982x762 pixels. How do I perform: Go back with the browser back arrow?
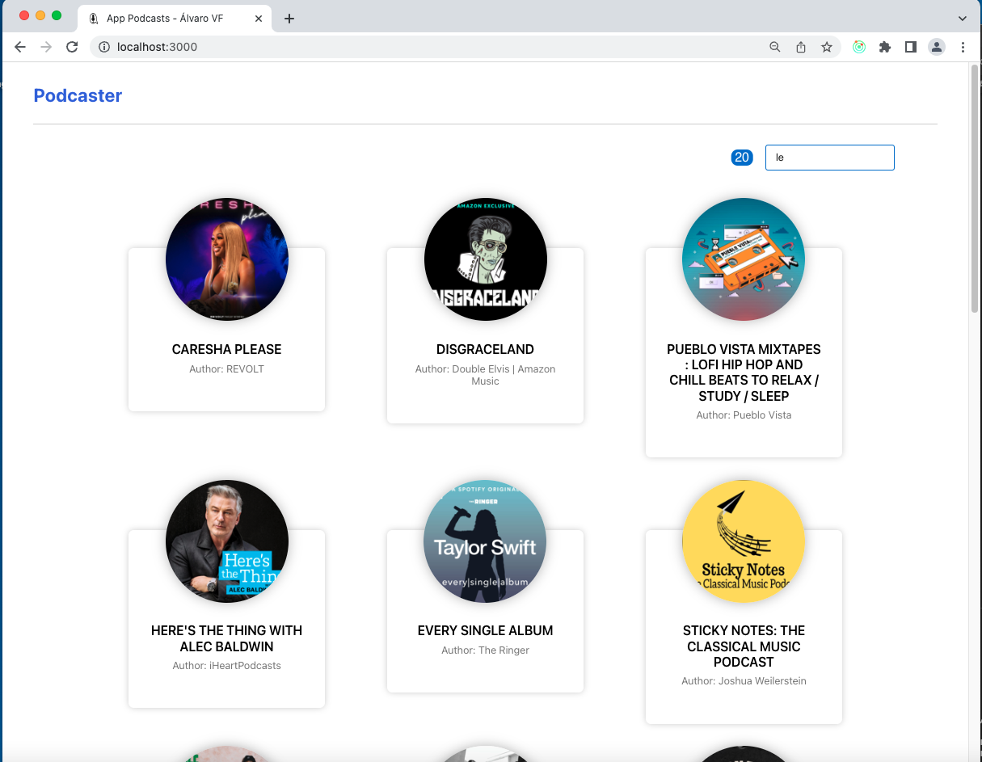(20, 47)
